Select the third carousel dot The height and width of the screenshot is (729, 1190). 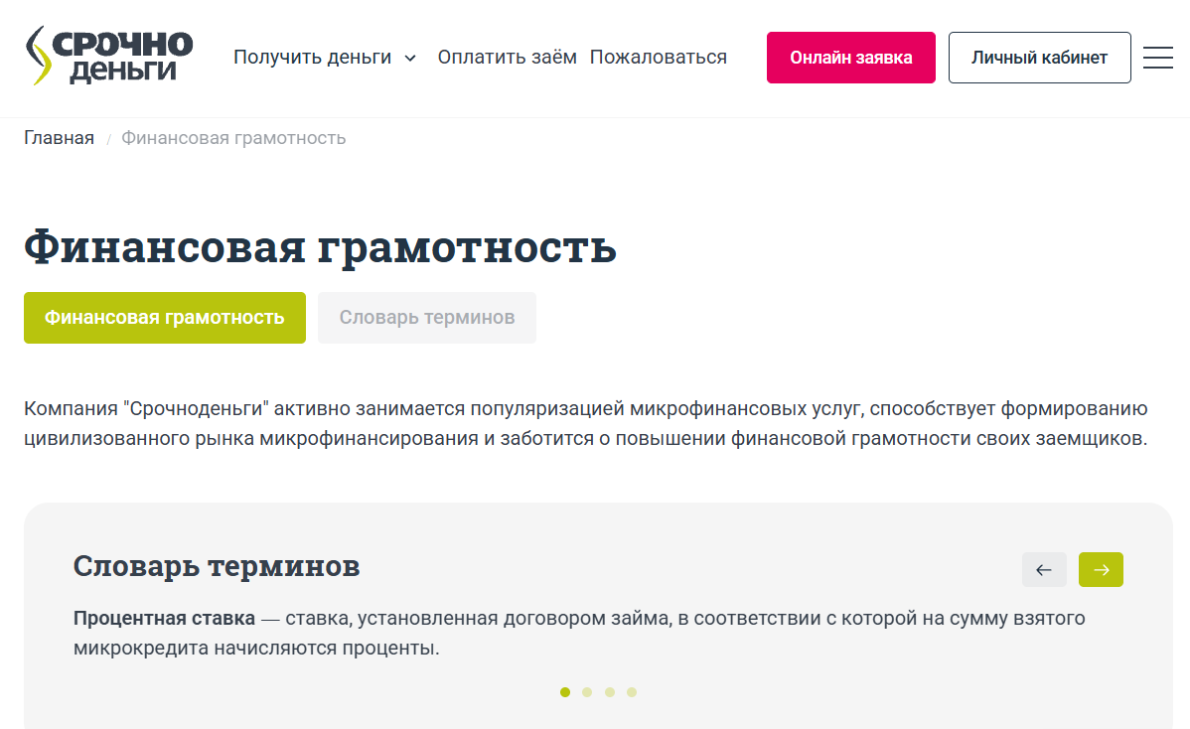click(x=610, y=692)
